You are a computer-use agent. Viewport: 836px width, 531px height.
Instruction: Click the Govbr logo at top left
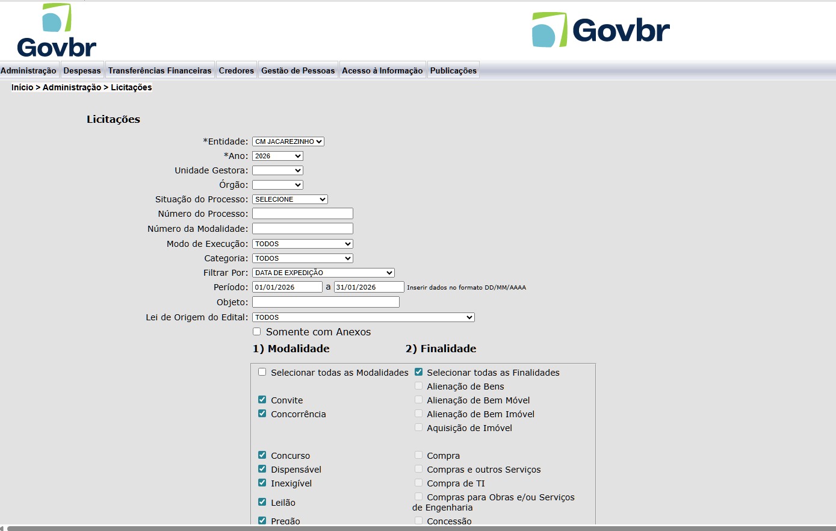[x=57, y=31]
